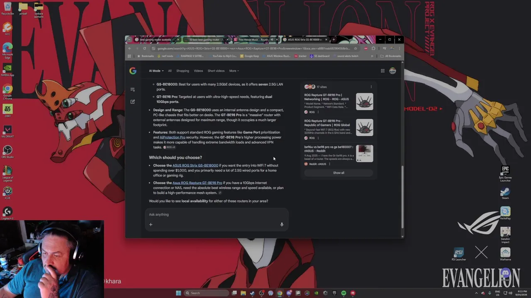Open the Google apps grid
Image resolution: width=531 pixels, height=298 pixels.
(x=382, y=71)
